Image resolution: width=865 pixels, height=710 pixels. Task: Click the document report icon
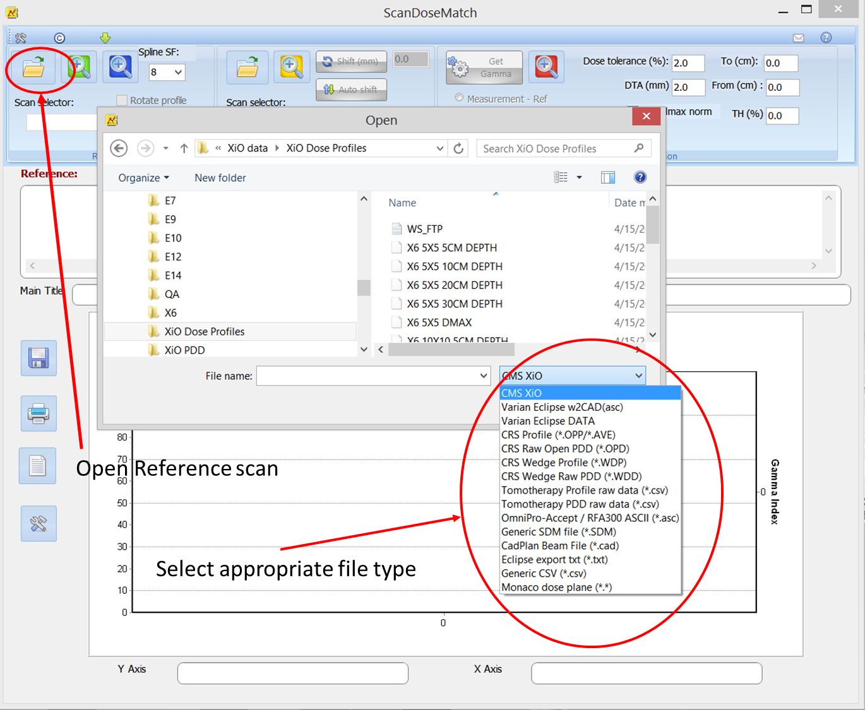click(37, 466)
